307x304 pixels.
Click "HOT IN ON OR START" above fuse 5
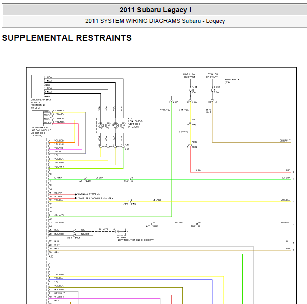211,76
